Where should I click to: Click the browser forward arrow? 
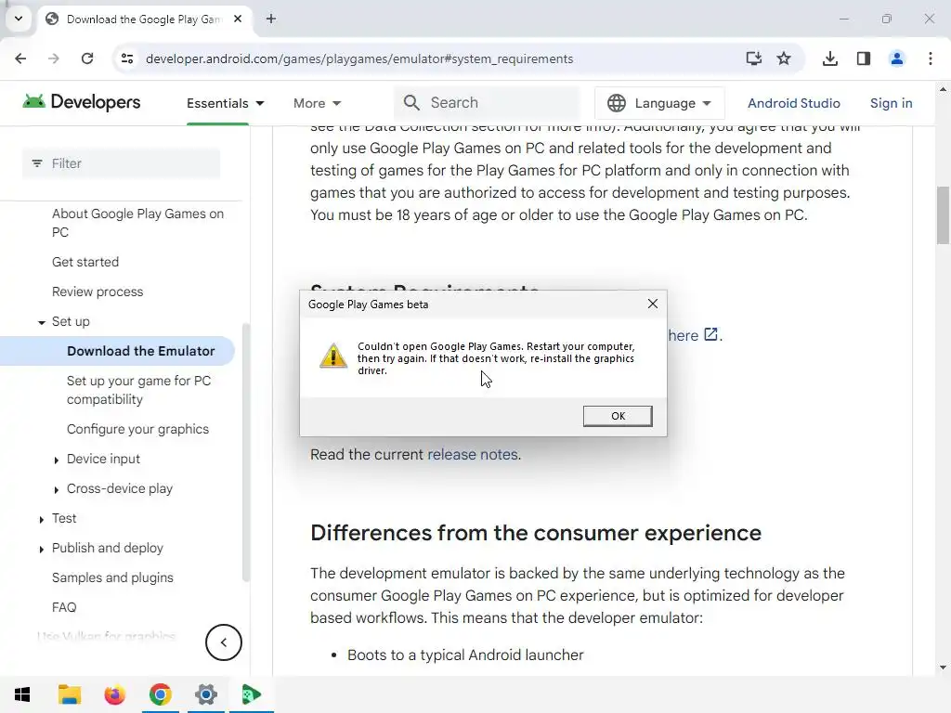(53, 58)
